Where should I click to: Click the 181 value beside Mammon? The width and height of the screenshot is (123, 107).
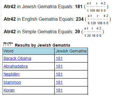[x=59, y=82]
